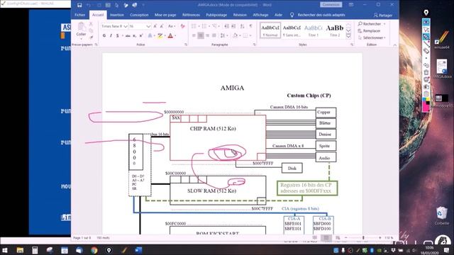This screenshot has height=255, width=454.
Task: Click the camera snapshot icon in the annotation toolbar
Action: [x=426, y=86]
